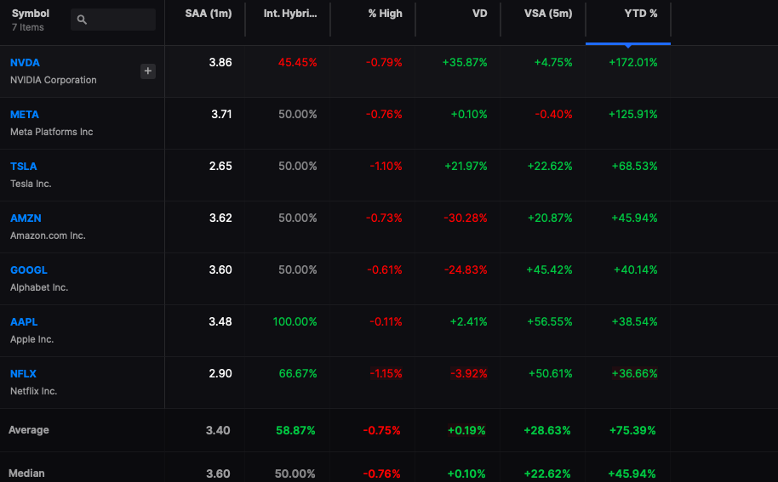This screenshot has height=482, width=778.
Task: Click AMZN VD value -30.28%
Action: pyautogui.click(x=466, y=218)
